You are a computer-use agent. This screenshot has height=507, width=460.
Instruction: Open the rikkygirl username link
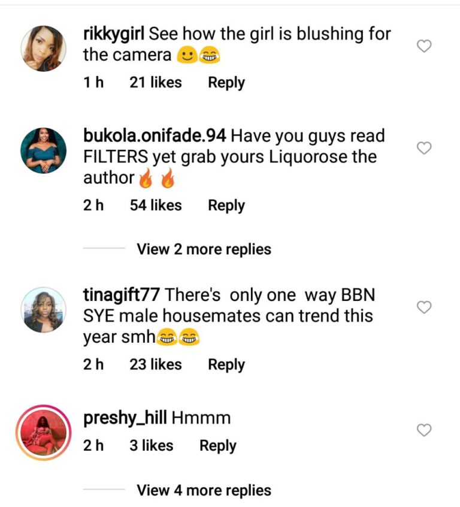[114, 34]
